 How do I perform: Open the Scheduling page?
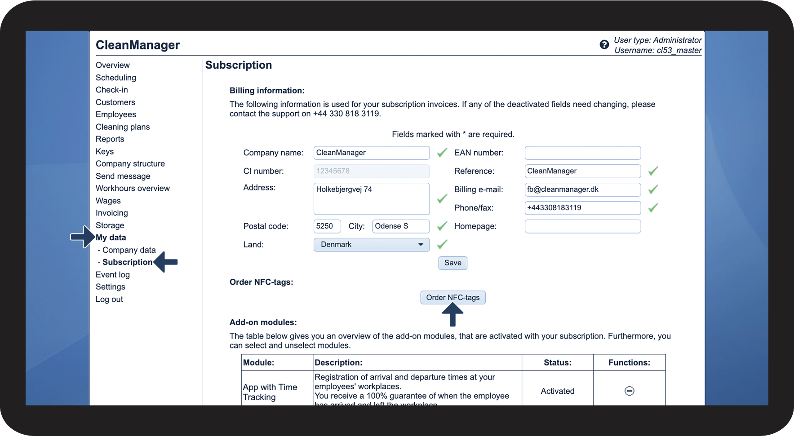[x=115, y=78]
